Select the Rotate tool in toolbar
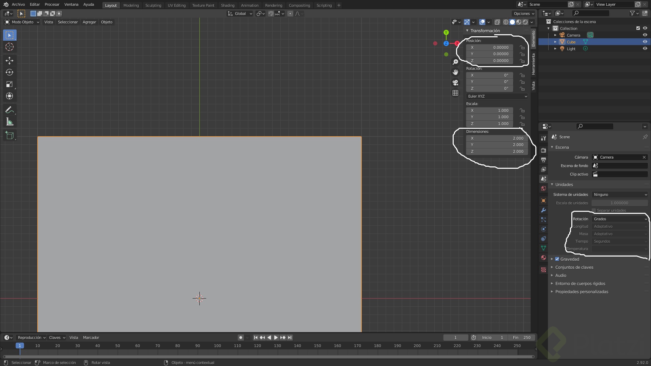The image size is (651, 366). (x=9, y=73)
